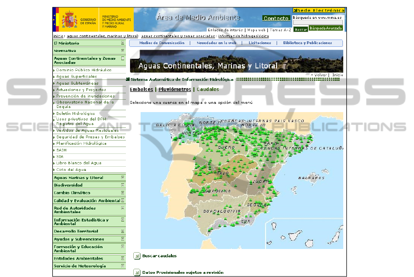Expand the Biodiversidad menu section
The height and width of the screenshot is (277, 414).
coord(123,185)
